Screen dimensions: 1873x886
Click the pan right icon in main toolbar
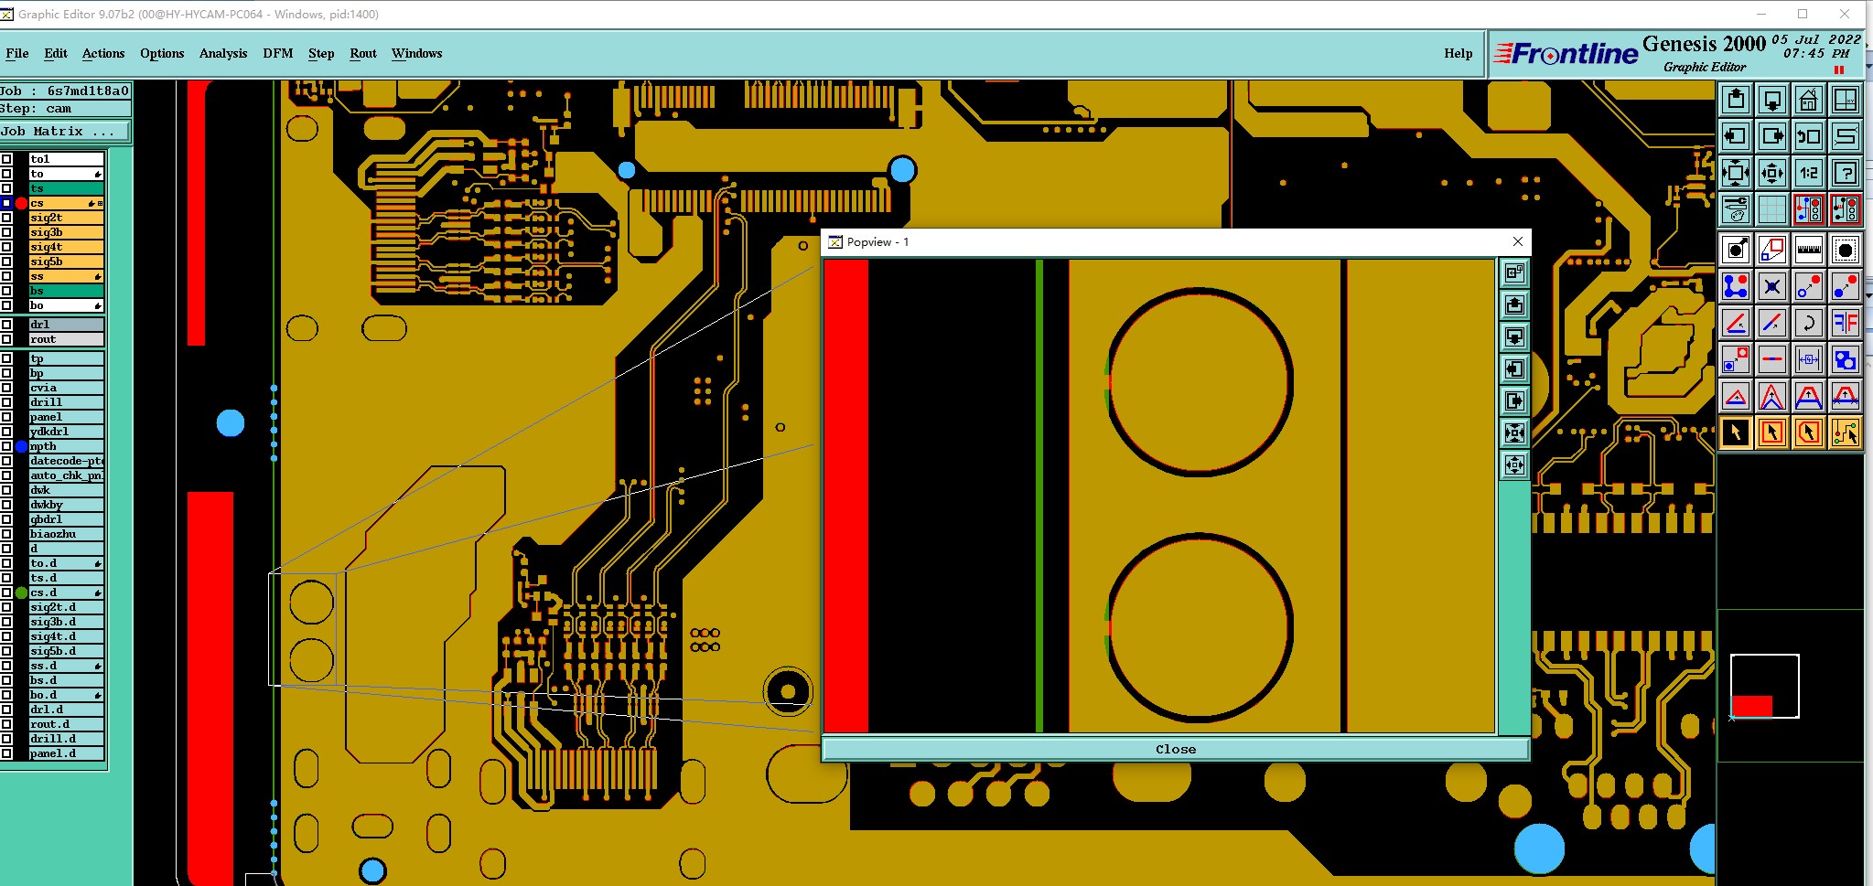(1772, 136)
